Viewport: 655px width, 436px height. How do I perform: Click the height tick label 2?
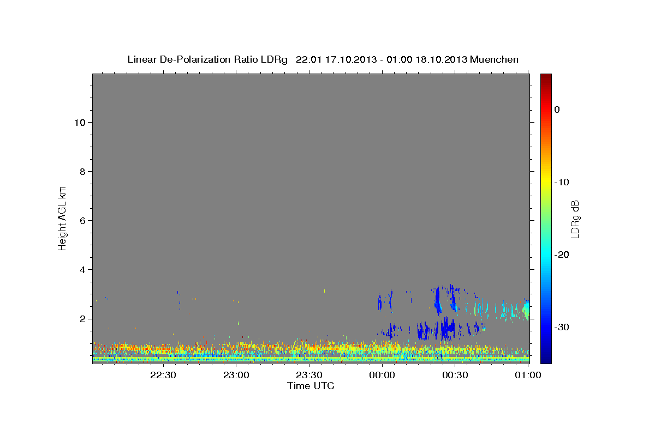click(x=82, y=318)
